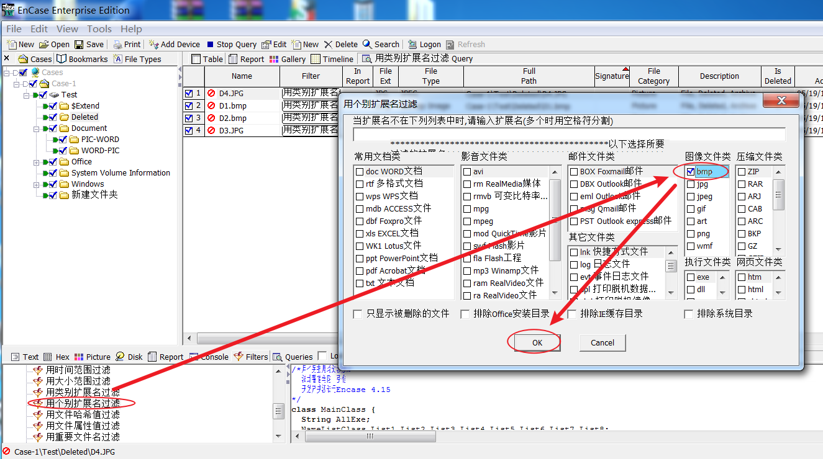
Task: Open the Edit menu
Action: pos(39,29)
